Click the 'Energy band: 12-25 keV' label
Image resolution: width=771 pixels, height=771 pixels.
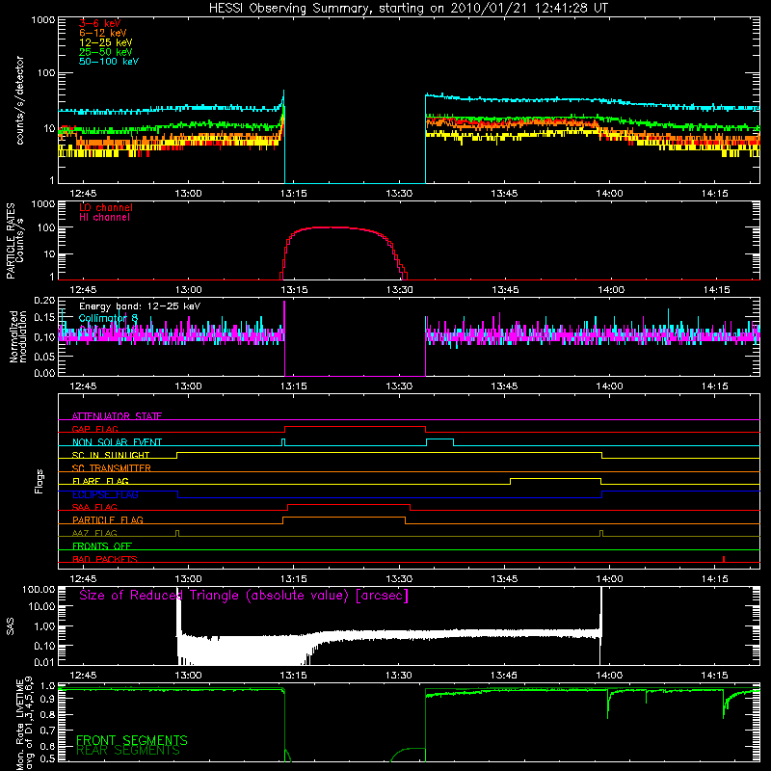(x=140, y=306)
